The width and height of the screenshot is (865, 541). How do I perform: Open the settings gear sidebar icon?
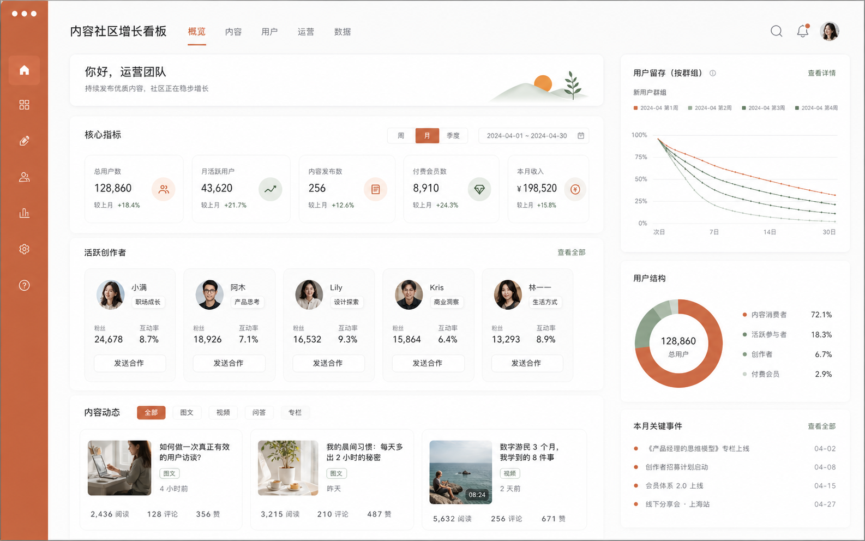pos(24,249)
